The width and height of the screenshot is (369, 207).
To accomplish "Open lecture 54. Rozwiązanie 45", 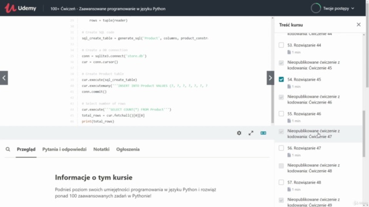I will click(304, 79).
